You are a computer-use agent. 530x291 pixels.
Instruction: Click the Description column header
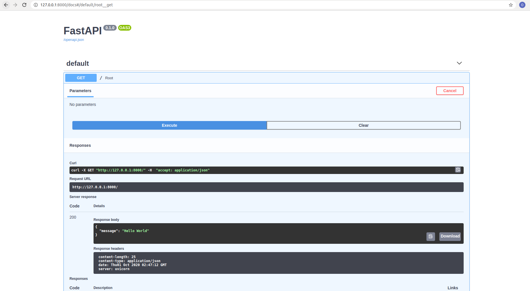pyautogui.click(x=103, y=288)
